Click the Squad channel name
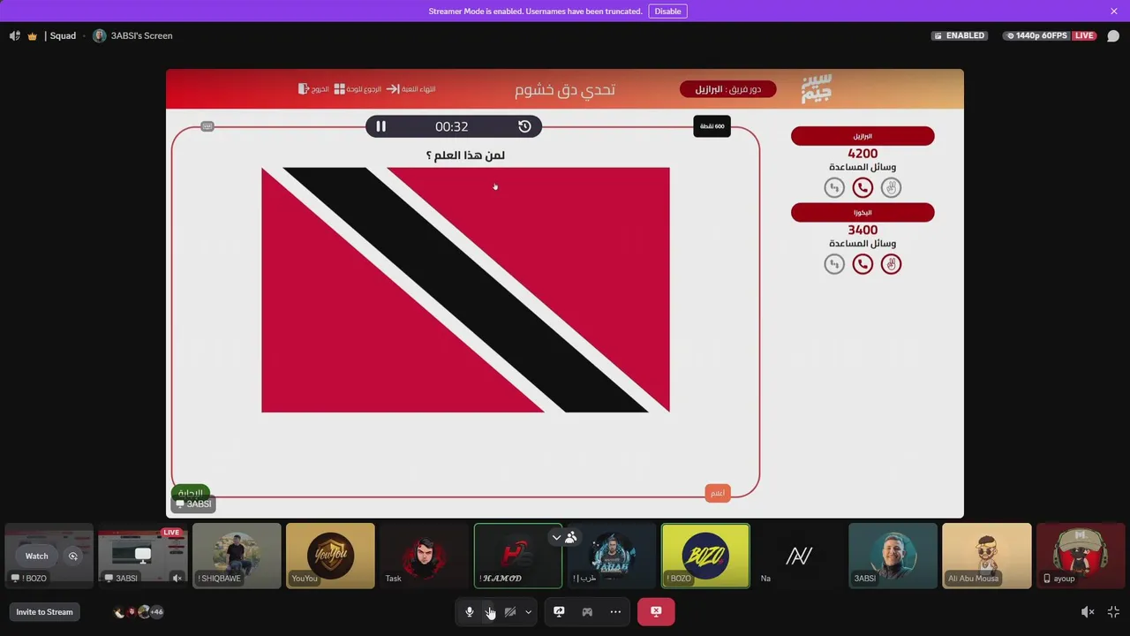Image resolution: width=1130 pixels, height=636 pixels. (x=63, y=36)
